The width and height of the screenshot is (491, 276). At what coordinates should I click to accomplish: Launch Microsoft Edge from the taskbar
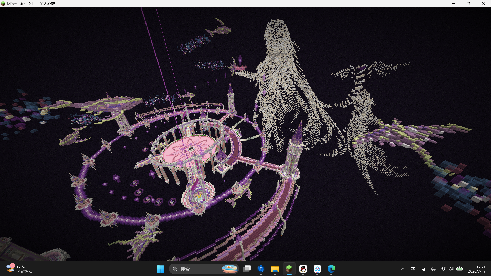pos(331,269)
